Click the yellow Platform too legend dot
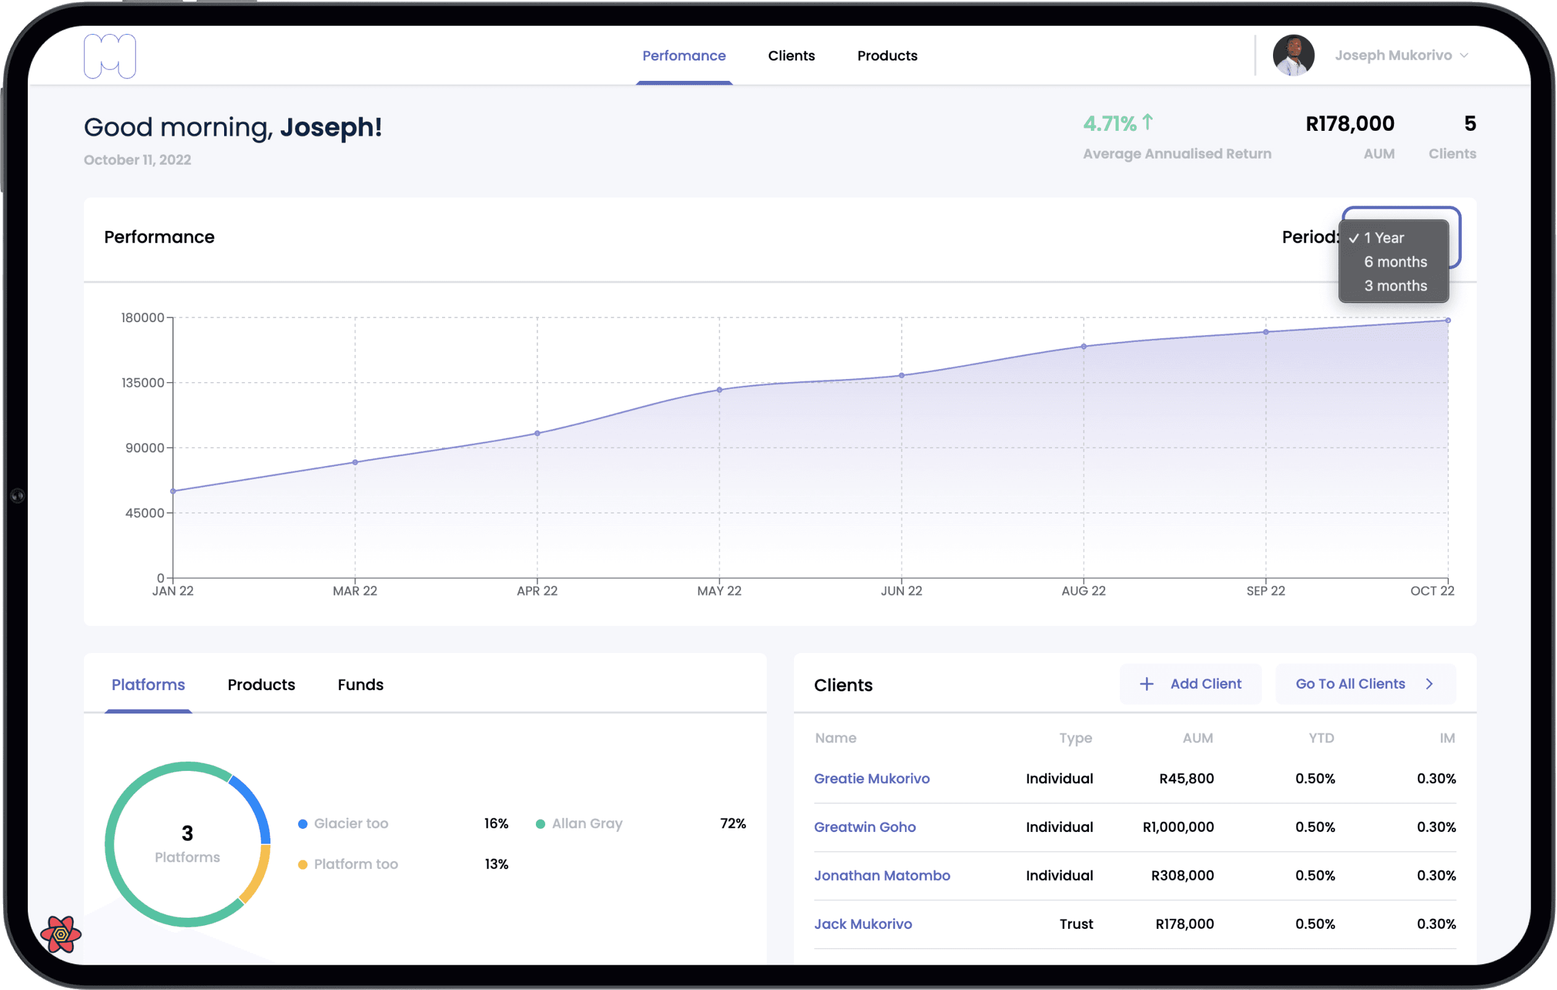Screen dimensions: 1557x990 click(303, 865)
